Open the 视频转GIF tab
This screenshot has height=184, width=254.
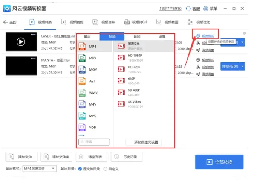[x=136, y=22]
